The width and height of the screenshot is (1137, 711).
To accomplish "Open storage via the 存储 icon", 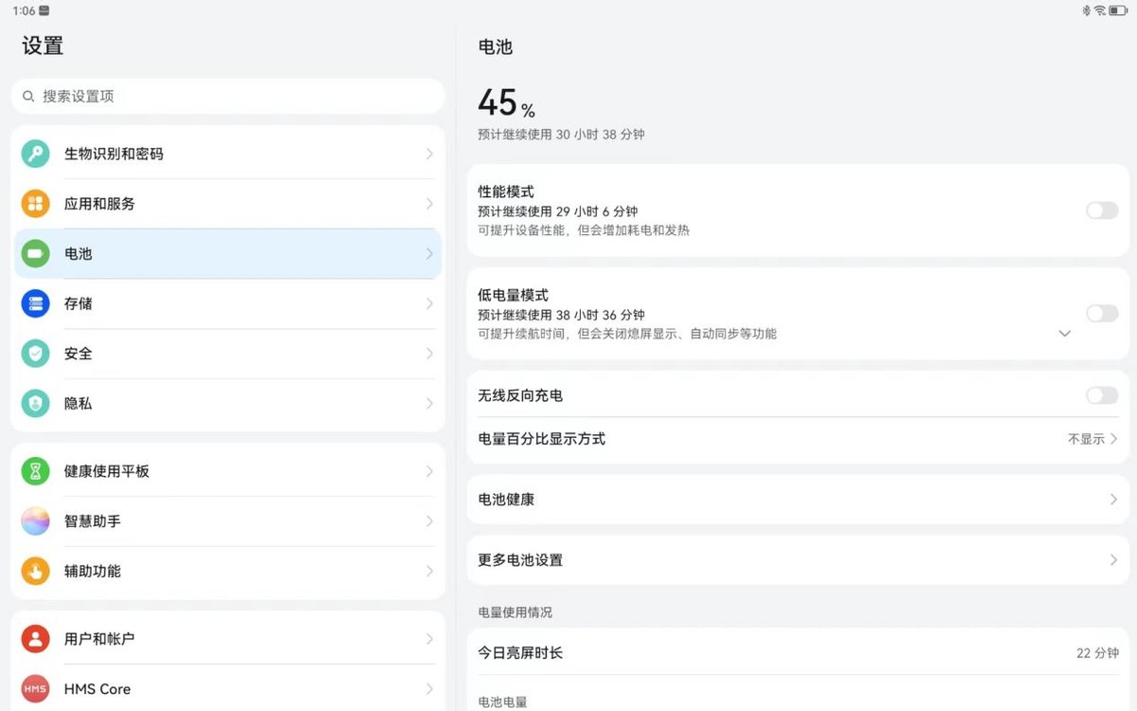I will (x=35, y=303).
